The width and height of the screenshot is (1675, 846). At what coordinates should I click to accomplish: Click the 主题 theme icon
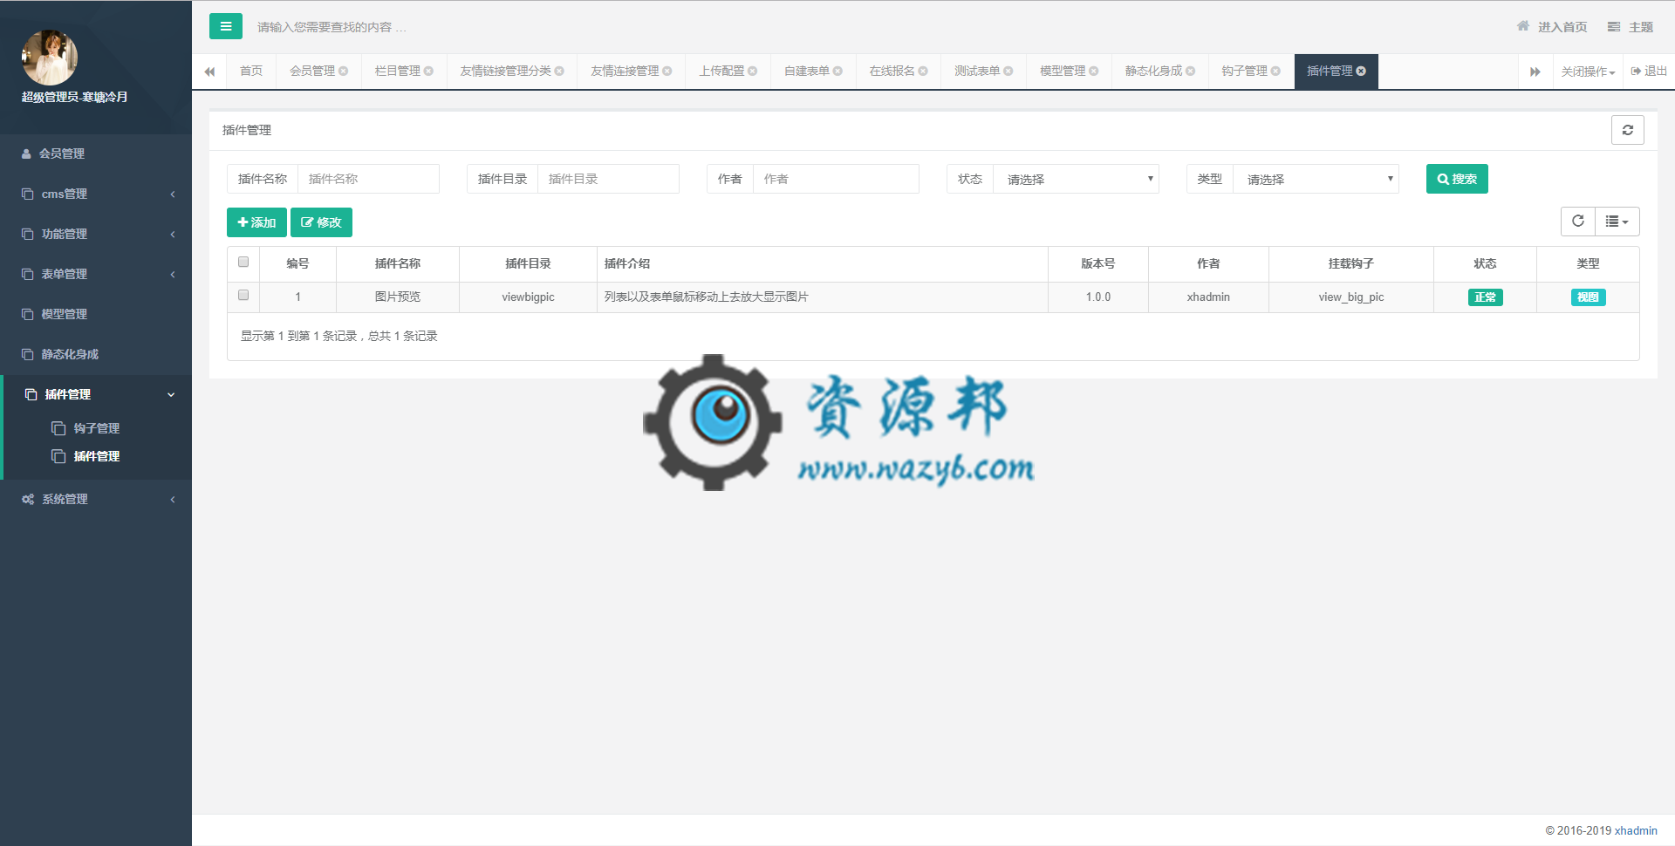(x=1614, y=27)
